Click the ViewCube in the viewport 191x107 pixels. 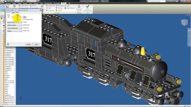tap(184, 22)
